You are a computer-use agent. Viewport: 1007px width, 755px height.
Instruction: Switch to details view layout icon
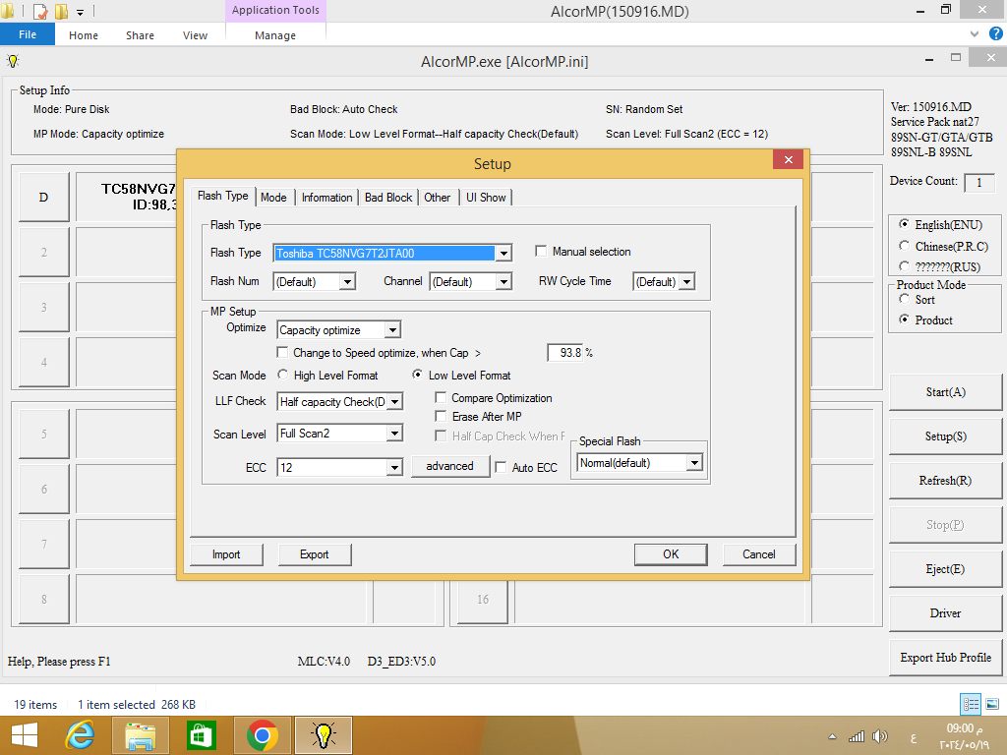tap(971, 704)
